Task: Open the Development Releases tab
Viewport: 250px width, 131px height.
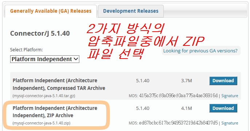Action: tap(131, 11)
